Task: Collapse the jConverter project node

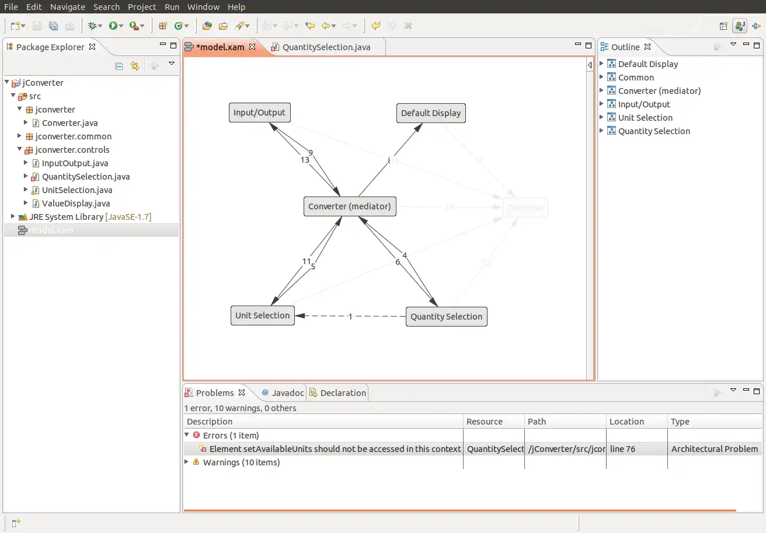Action: (x=6, y=82)
